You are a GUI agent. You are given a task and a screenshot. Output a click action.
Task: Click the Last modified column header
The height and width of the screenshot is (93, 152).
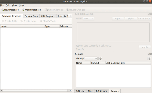[113, 63]
